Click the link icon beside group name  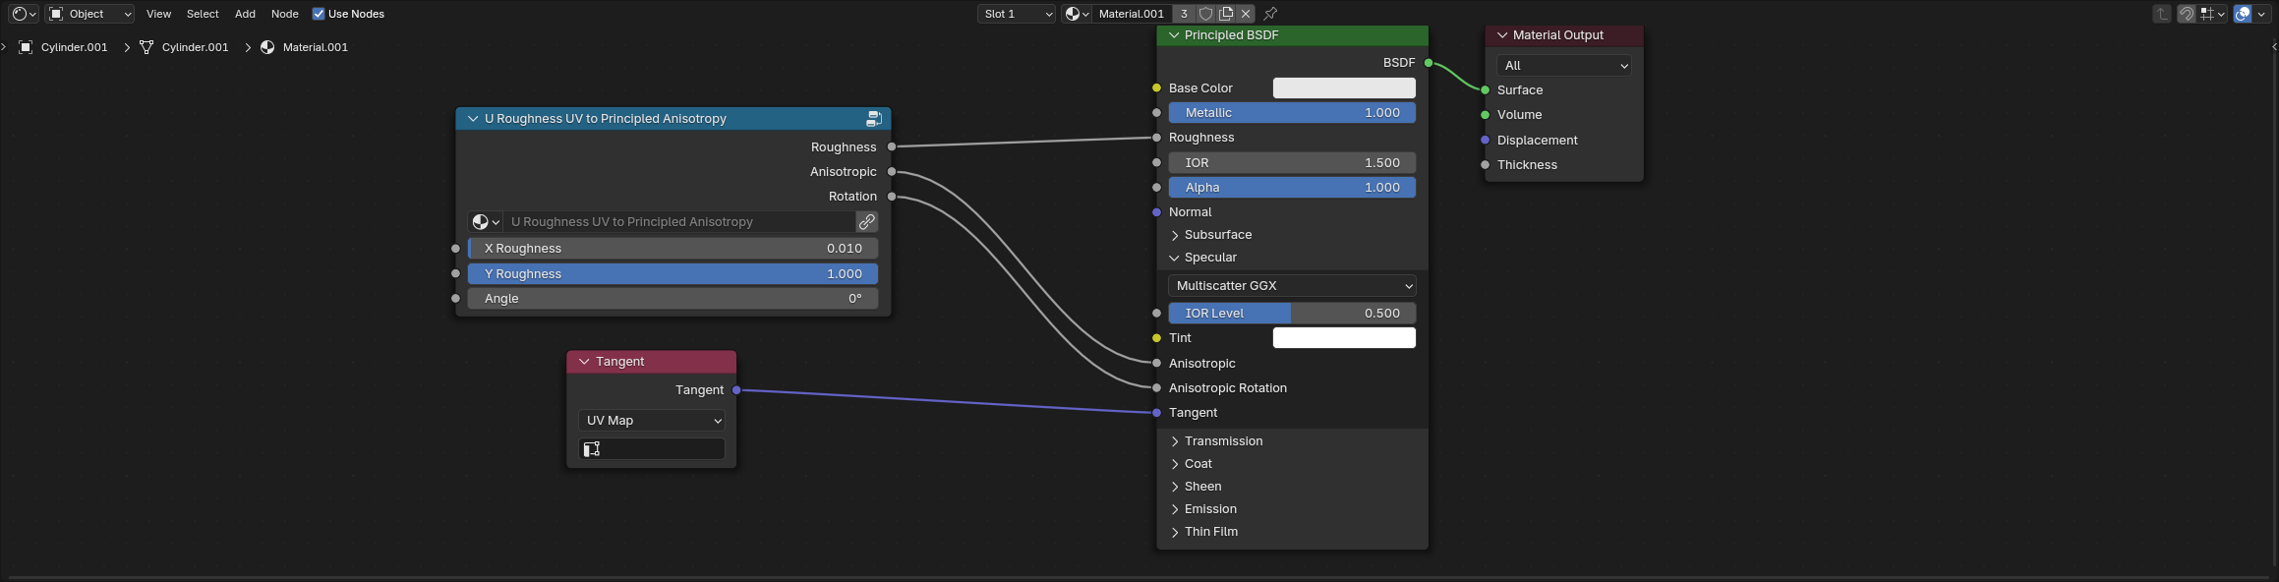click(x=867, y=222)
